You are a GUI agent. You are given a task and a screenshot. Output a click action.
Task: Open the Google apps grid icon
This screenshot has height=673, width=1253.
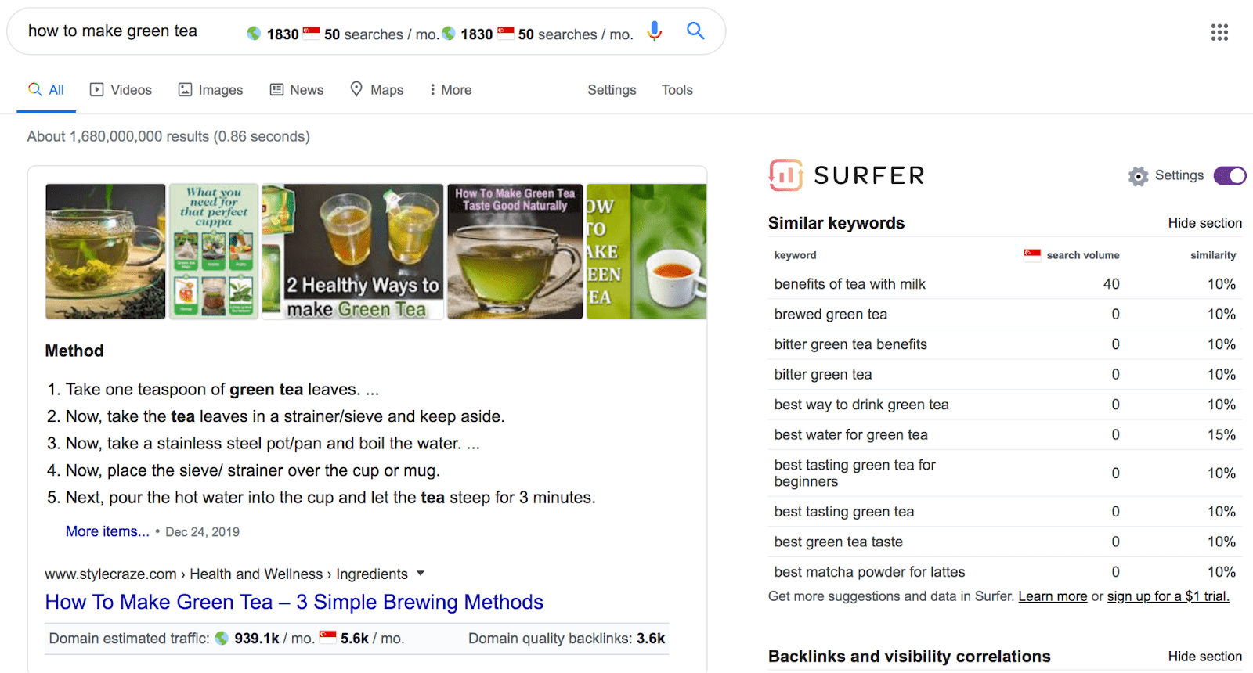pos(1219,32)
